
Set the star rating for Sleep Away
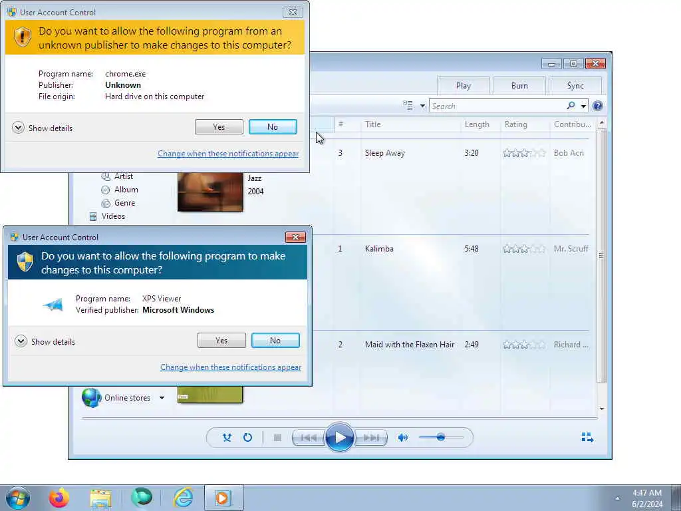(x=524, y=153)
